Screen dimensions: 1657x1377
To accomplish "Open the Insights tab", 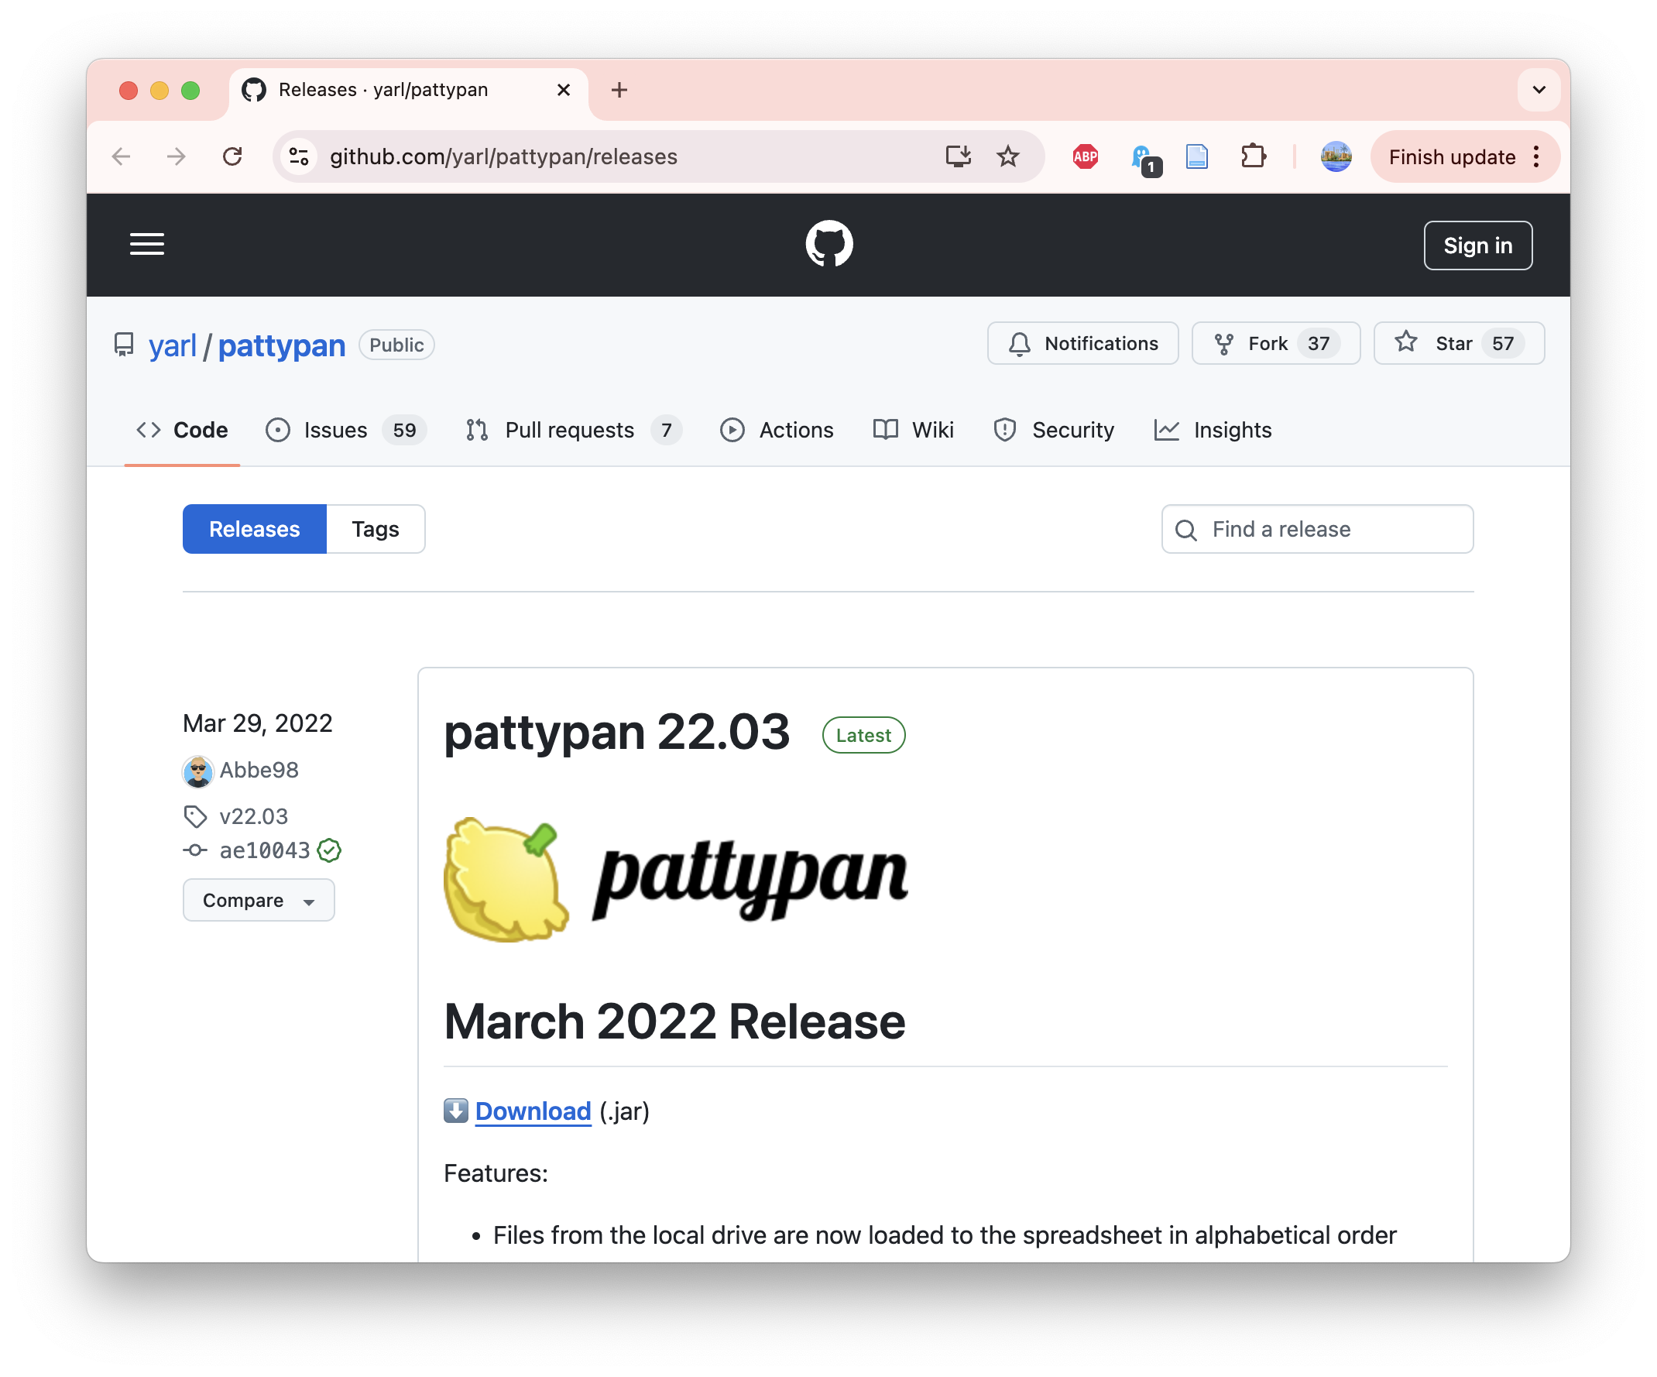I will coord(1213,430).
